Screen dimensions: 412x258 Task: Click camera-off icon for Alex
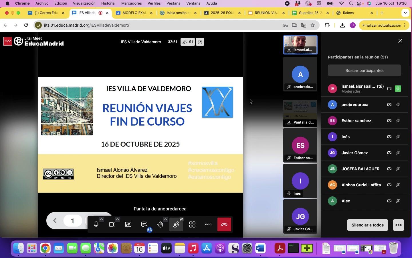389,201
